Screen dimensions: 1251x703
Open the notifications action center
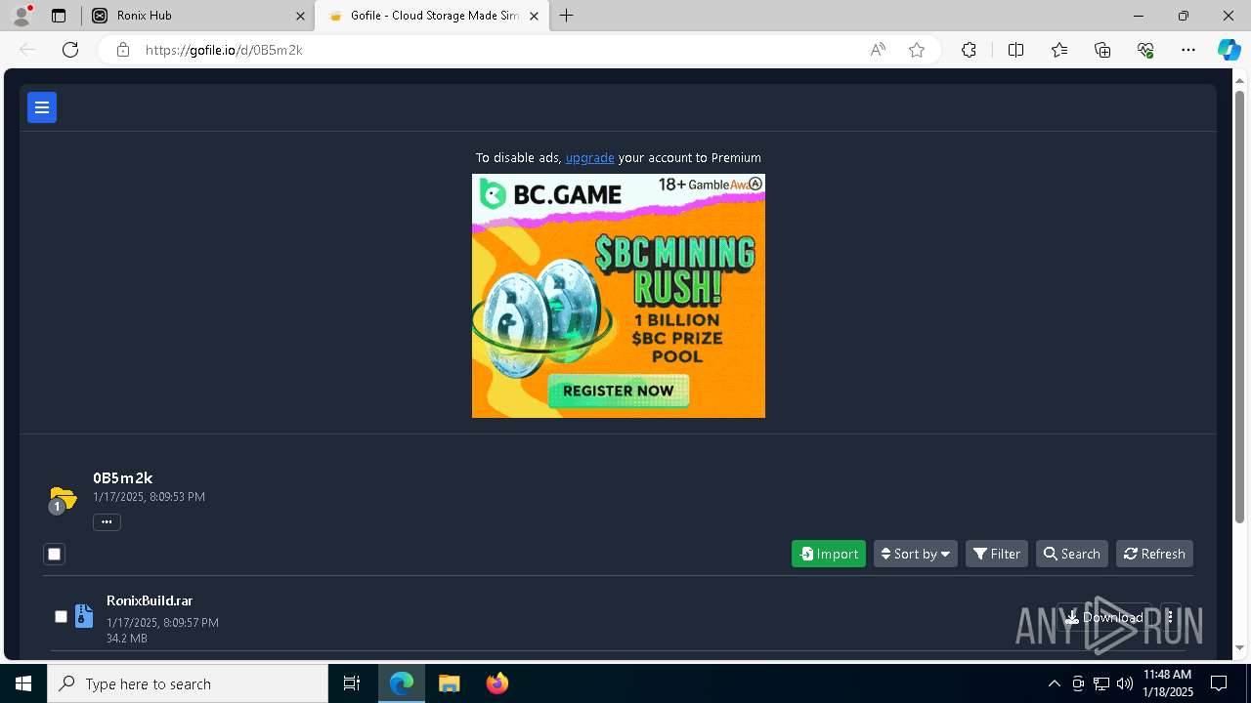(1219, 683)
